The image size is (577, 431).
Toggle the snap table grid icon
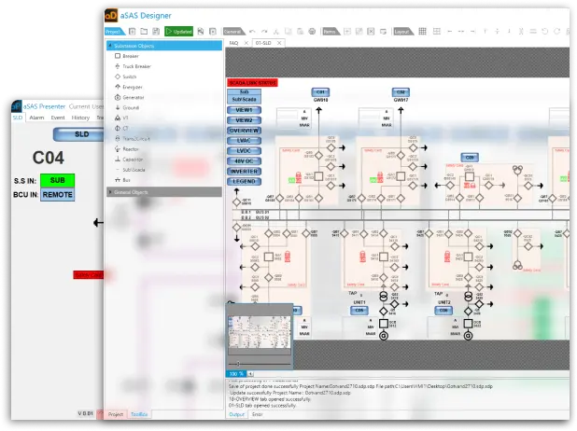436,32
